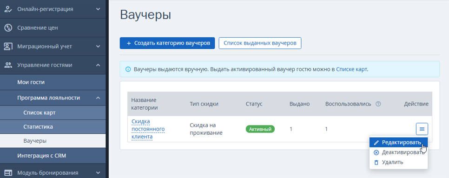Click the Управление гостями sidebar label
The width and height of the screenshot is (449, 178).
(x=45, y=65)
